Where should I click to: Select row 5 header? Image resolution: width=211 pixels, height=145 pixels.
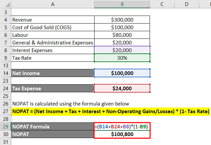tap(6, 28)
